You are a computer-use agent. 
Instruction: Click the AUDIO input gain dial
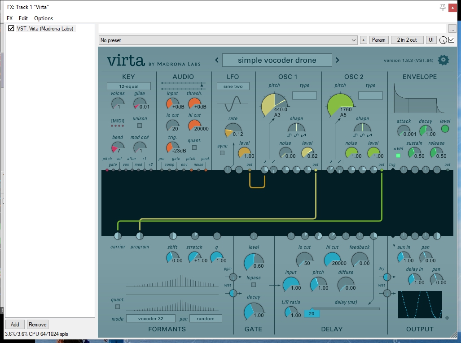pyautogui.click(x=172, y=104)
